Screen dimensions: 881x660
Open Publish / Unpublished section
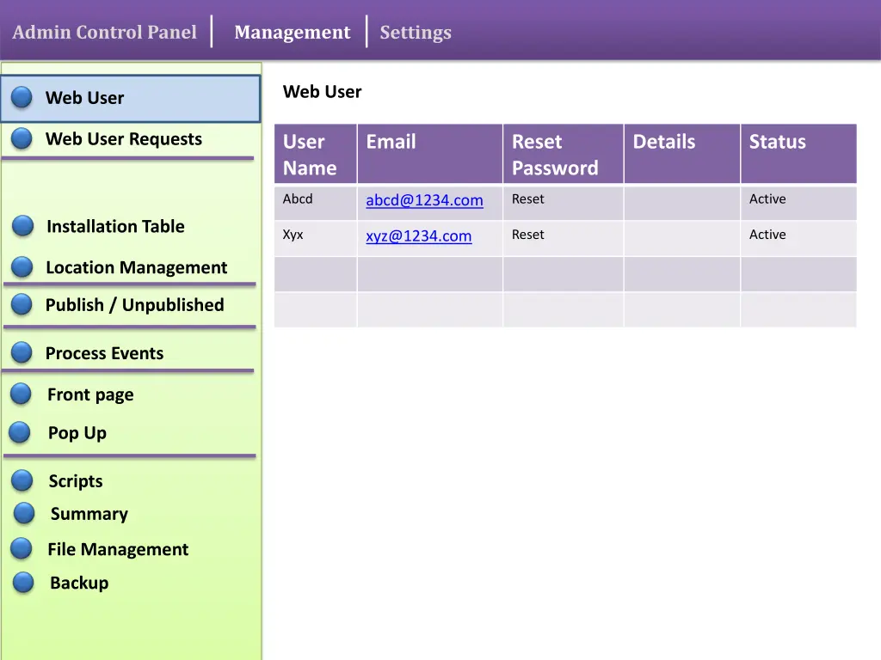tap(134, 305)
